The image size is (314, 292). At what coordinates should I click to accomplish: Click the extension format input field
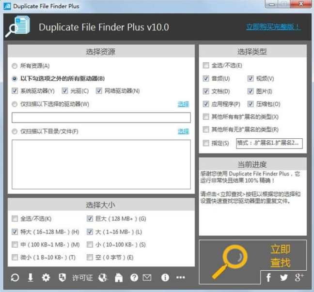coord(269,144)
